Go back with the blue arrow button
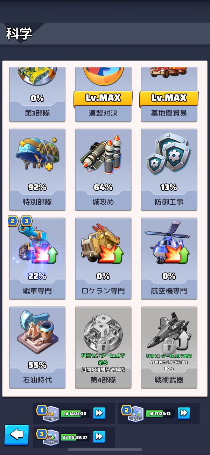The width and height of the screenshot is (210, 455). pos(16,435)
